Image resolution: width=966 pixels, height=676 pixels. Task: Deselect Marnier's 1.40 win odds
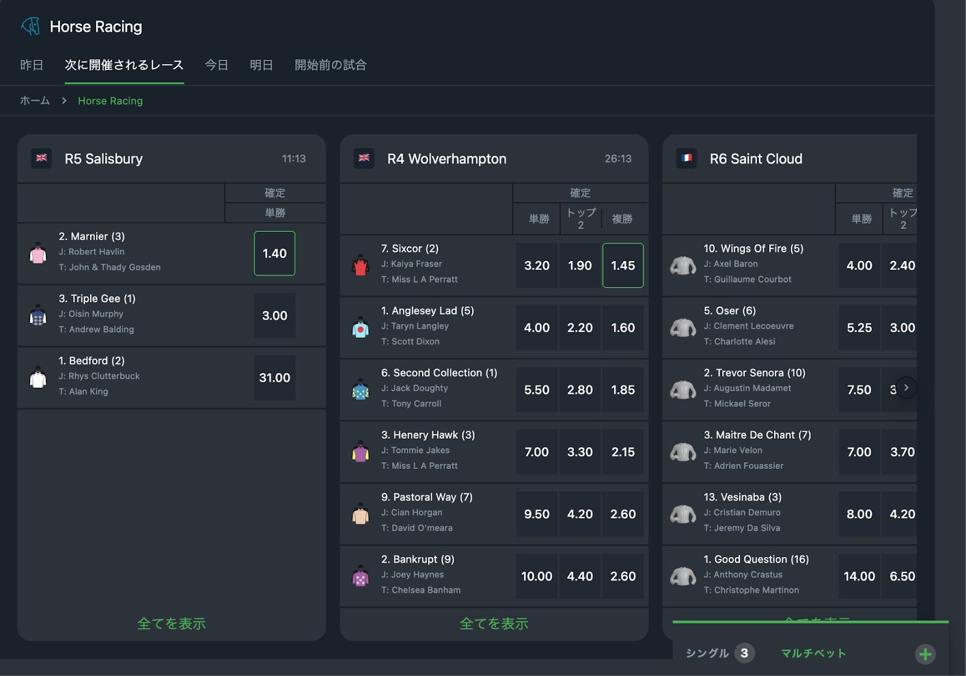(275, 254)
